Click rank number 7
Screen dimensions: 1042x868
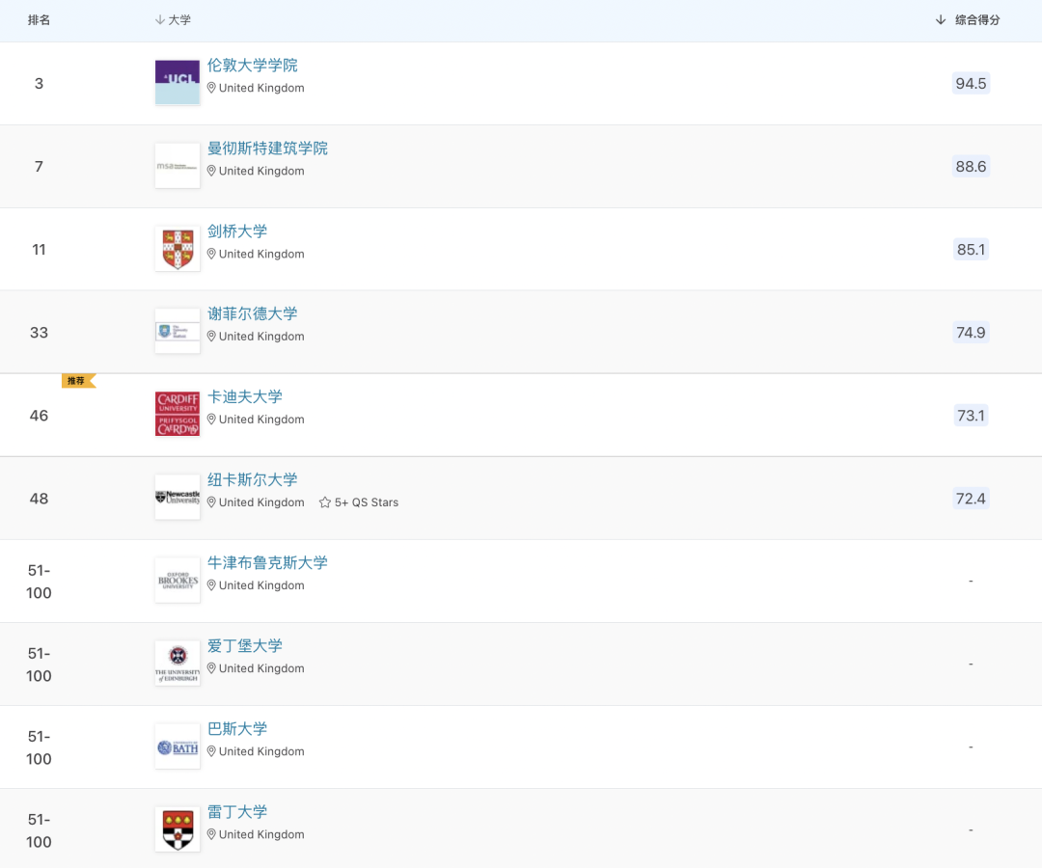(40, 166)
